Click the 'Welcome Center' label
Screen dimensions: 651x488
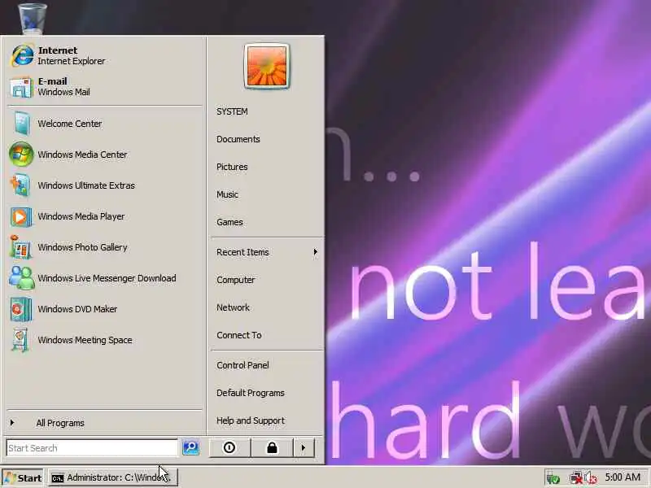click(x=70, y=124)
